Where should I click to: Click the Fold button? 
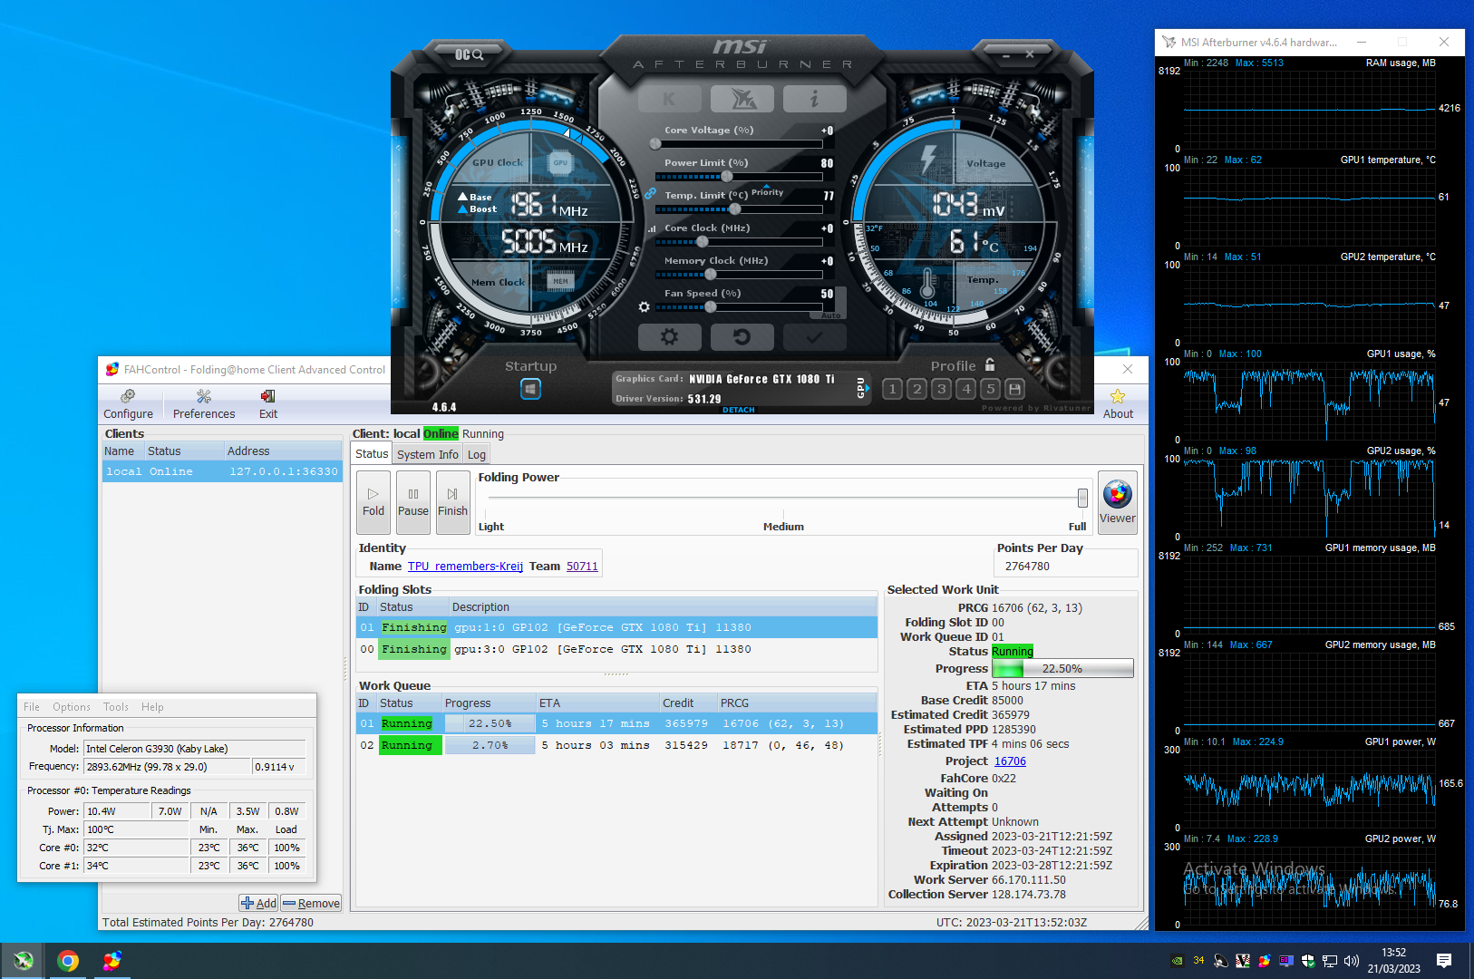[x=373, y=502]
